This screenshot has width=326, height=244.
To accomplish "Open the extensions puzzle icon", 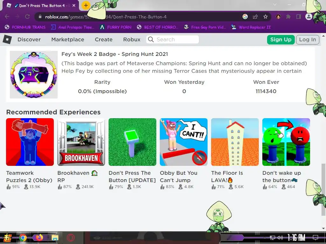I will pos(288,17).
